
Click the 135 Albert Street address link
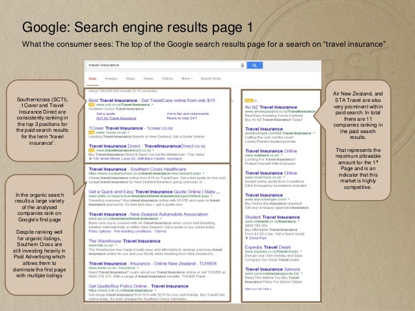tap(135, 159)
